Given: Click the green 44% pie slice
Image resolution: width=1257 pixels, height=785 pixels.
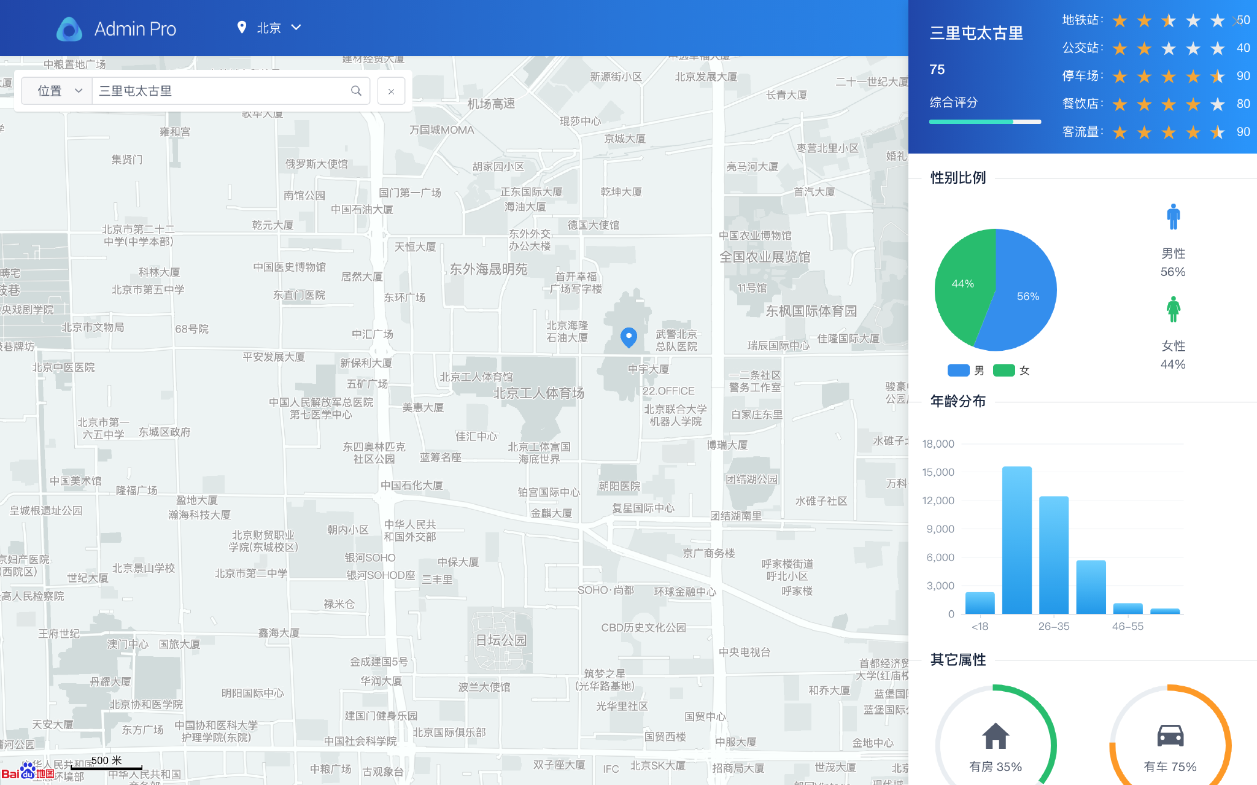Looking at the screenshot, I should [962, 283].
